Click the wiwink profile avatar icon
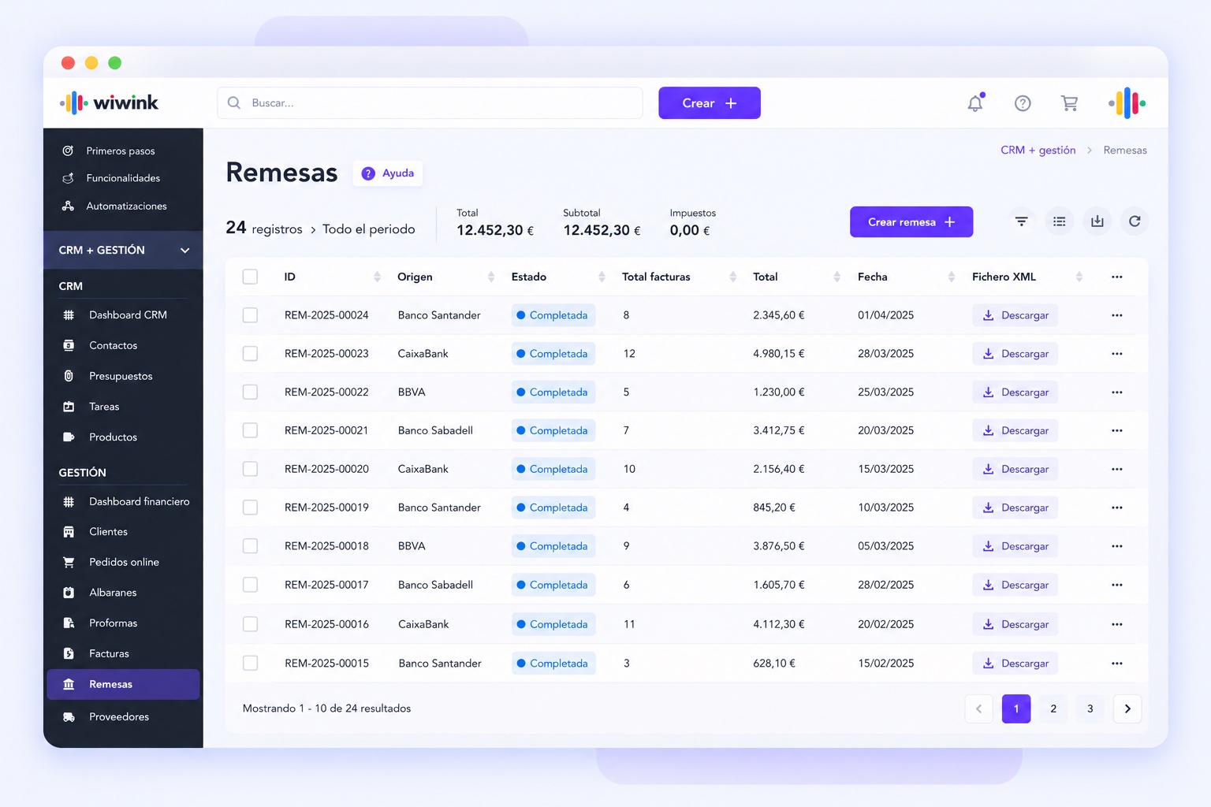The height and width of the screenshot is (807, 1211). 1127,103
